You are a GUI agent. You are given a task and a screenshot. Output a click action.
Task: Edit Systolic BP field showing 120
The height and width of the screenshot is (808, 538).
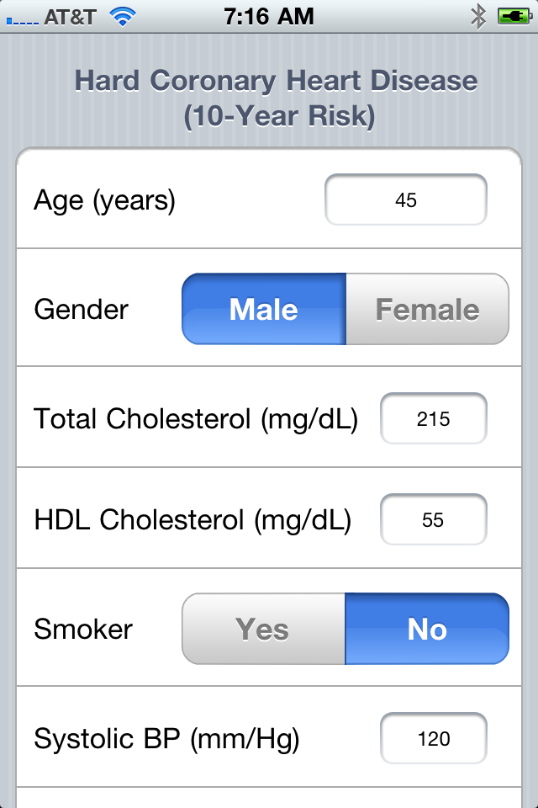[434, 738]
